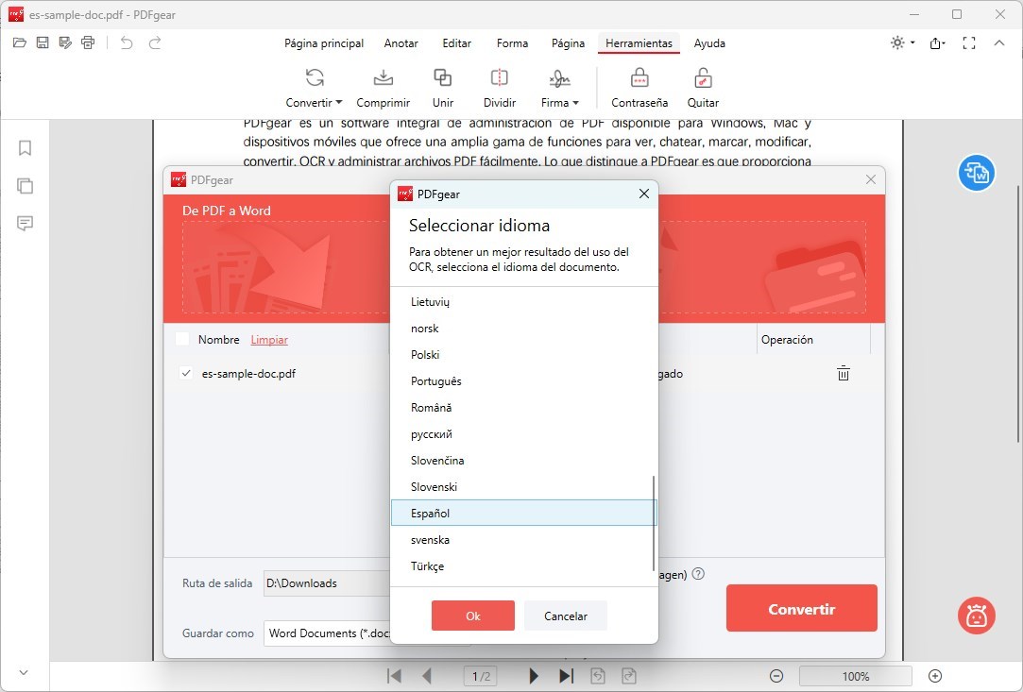Click the Limpiar link
The image size is (1023, 692).
coord(269,340)
